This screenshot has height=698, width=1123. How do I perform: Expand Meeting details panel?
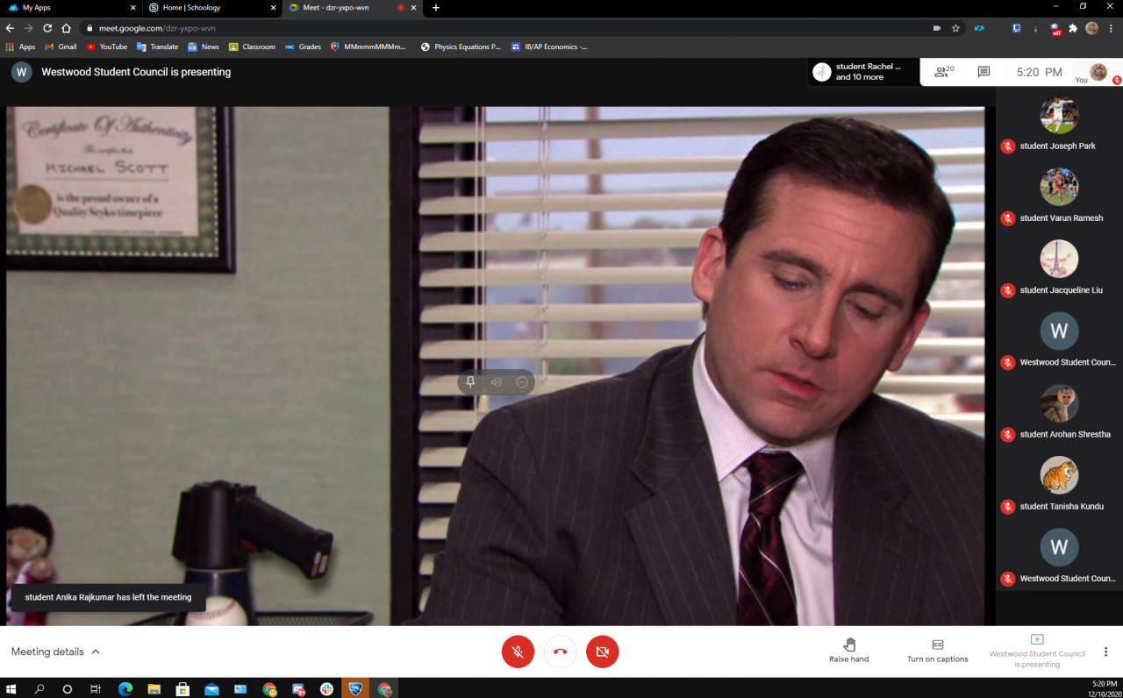[55, 652]
